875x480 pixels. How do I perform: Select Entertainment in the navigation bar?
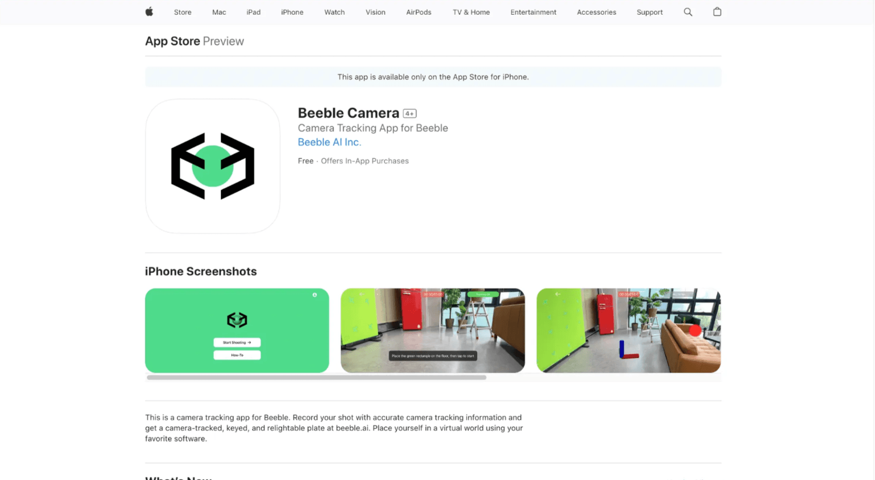click(x=533, y=12)
